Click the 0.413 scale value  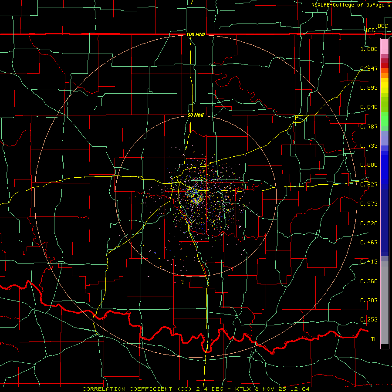coord(369,262)
